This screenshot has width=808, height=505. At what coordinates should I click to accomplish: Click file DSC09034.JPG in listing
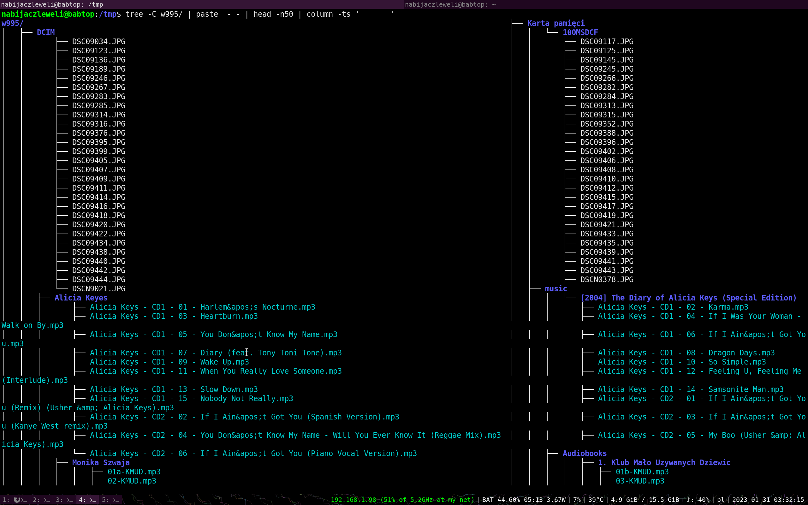(x=99, y=42)
